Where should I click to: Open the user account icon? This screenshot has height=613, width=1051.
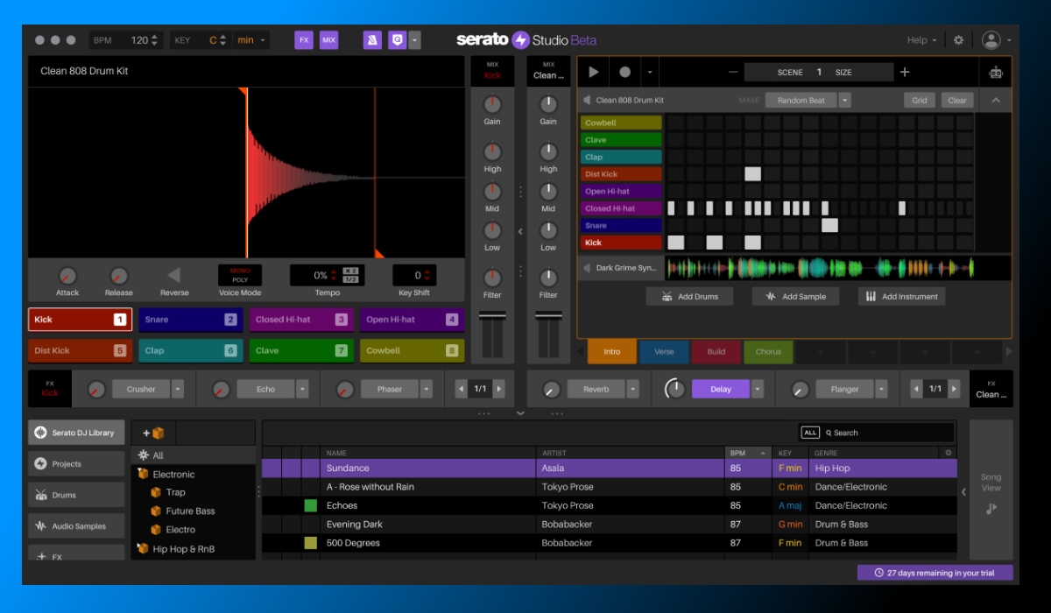point(991,40)
